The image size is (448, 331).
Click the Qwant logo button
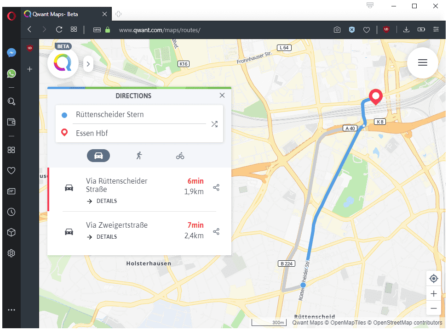[x=63, y=63]
